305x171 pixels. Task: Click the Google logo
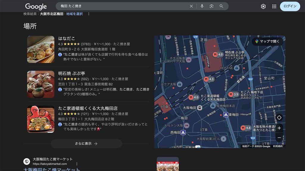tap(36, 7)
